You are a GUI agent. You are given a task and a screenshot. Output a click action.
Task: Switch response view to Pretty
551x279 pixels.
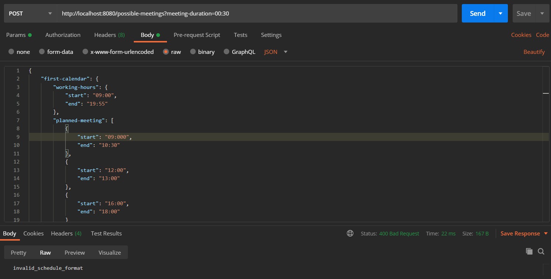[x=18, y=252]
